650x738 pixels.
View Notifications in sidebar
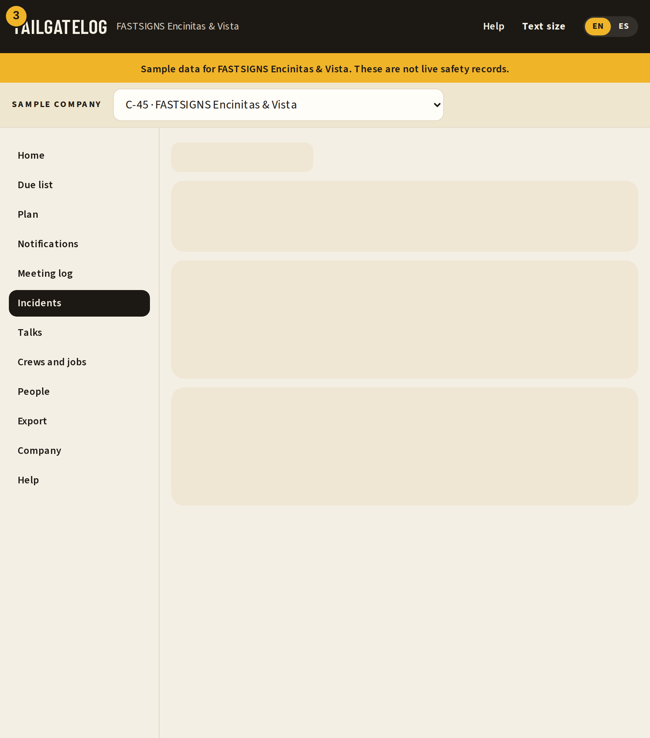tap(79, 244)
